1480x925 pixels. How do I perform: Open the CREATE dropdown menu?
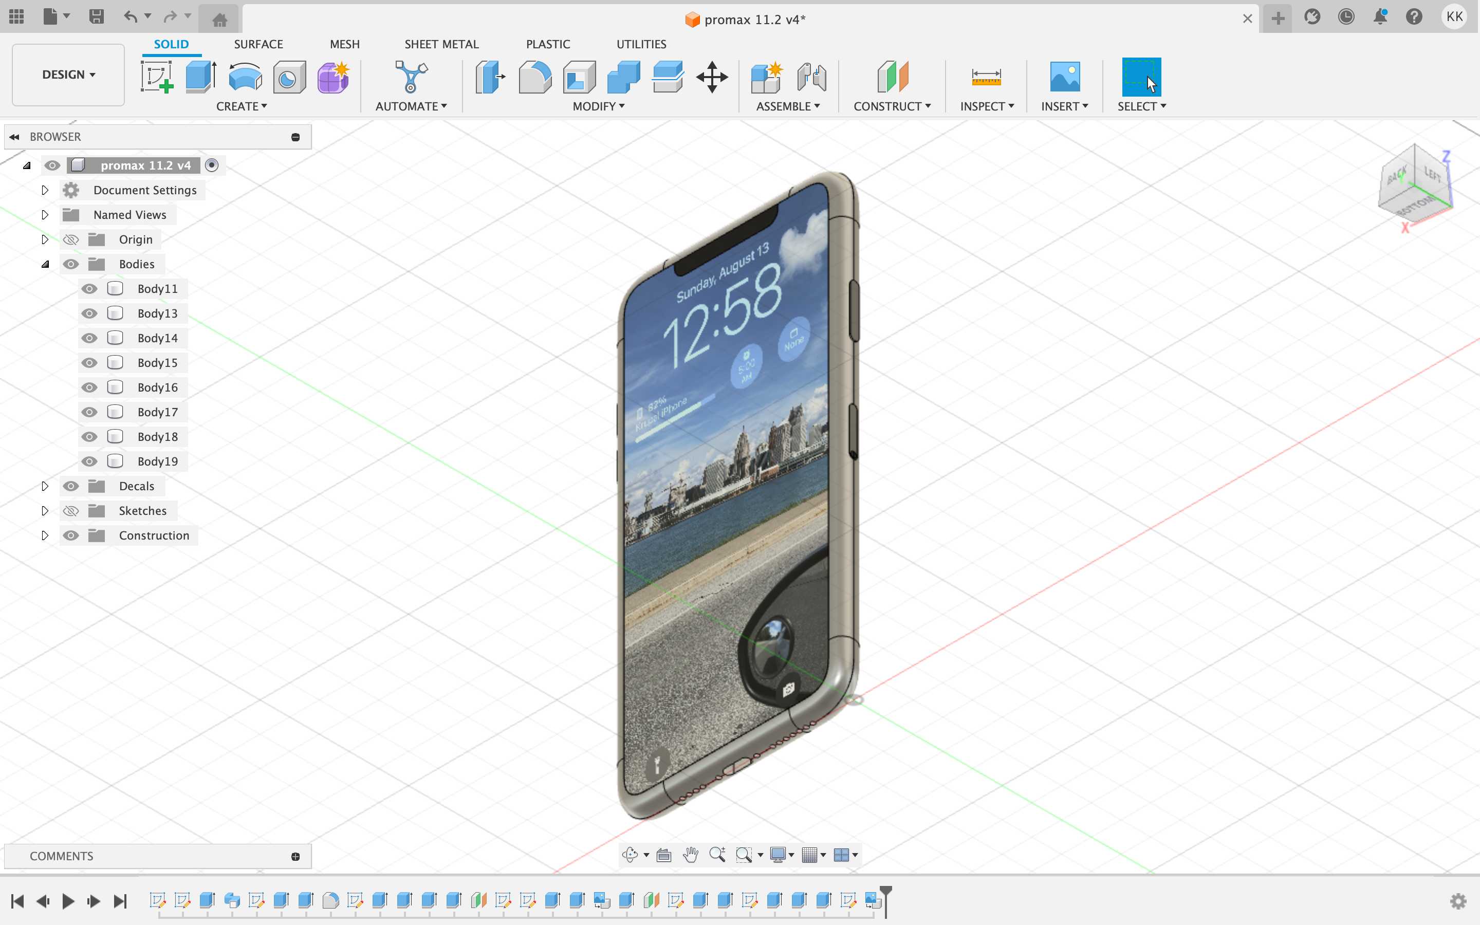(242, 106)
